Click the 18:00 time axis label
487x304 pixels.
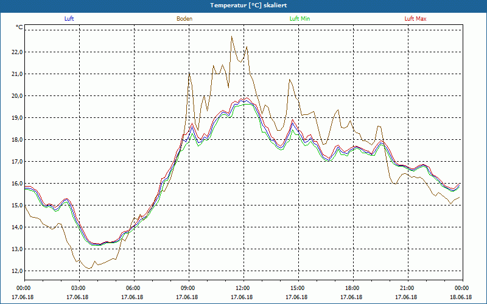point(353,288)
